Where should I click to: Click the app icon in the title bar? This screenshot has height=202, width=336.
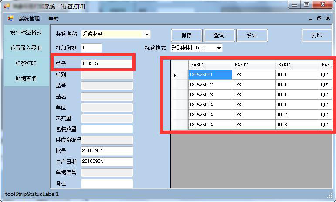click(x=7, y=7)
